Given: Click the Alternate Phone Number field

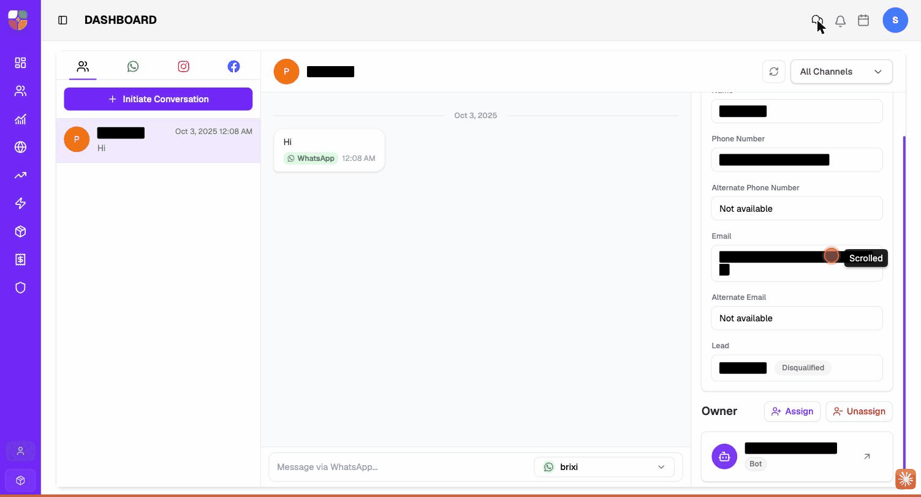Looking at the screenshot, I should tap(797, 209).
